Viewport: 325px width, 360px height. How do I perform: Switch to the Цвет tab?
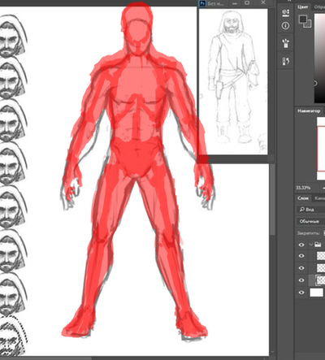pos(303,7)
